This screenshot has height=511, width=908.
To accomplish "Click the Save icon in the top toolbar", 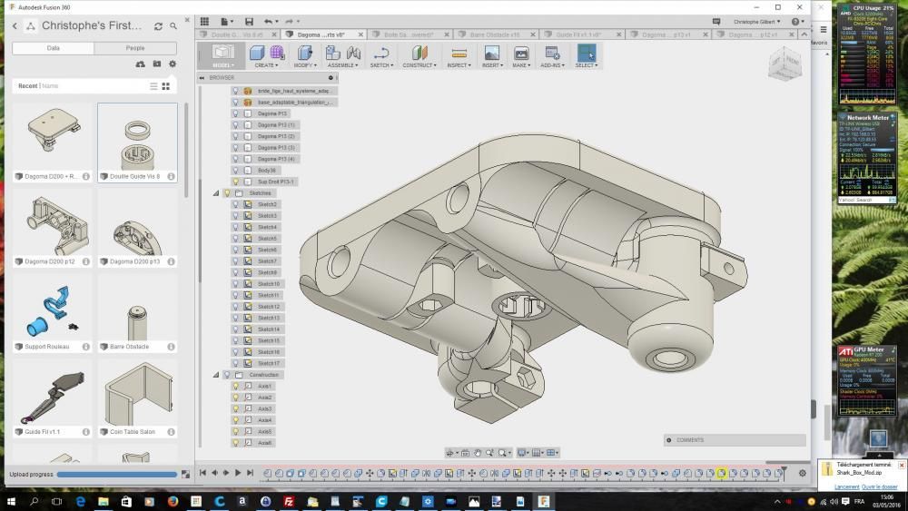I will coord(248,22).
